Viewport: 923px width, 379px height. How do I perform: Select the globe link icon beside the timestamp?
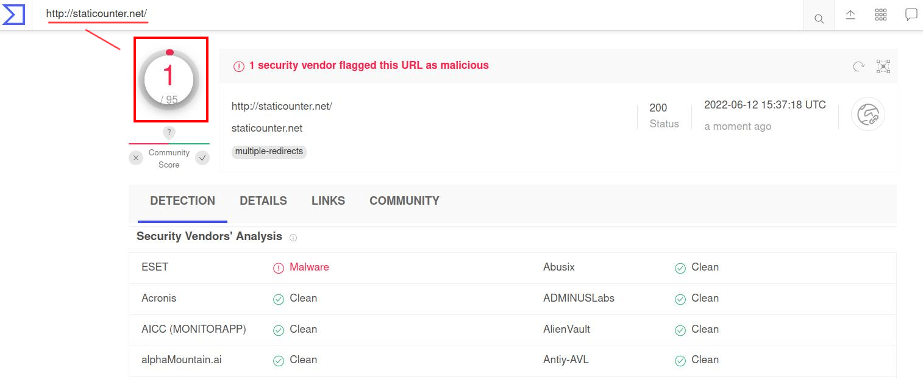click(x=868, y=114)
